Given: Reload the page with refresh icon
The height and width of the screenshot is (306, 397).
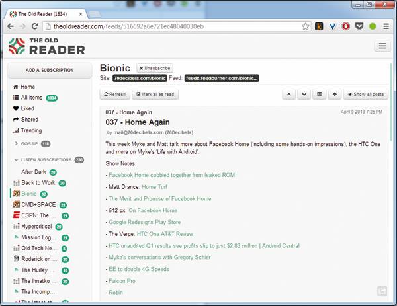Looking at the screenshot, I should (34, 26).
